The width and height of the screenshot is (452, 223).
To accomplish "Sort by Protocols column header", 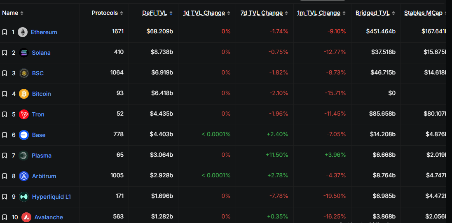I will (x=105, y=13).
